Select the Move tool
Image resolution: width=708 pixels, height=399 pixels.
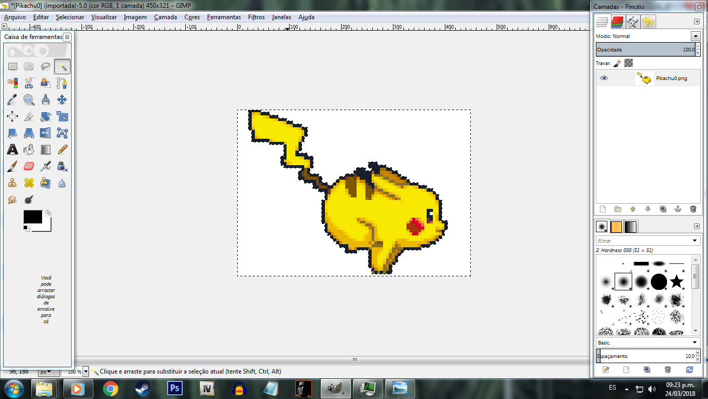coord(62,100)
